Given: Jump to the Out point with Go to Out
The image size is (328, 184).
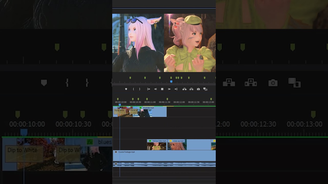Looking at the screenshot, I should coord(176,89).
